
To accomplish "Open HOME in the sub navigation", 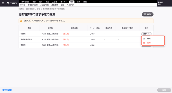I will point(23,5).
